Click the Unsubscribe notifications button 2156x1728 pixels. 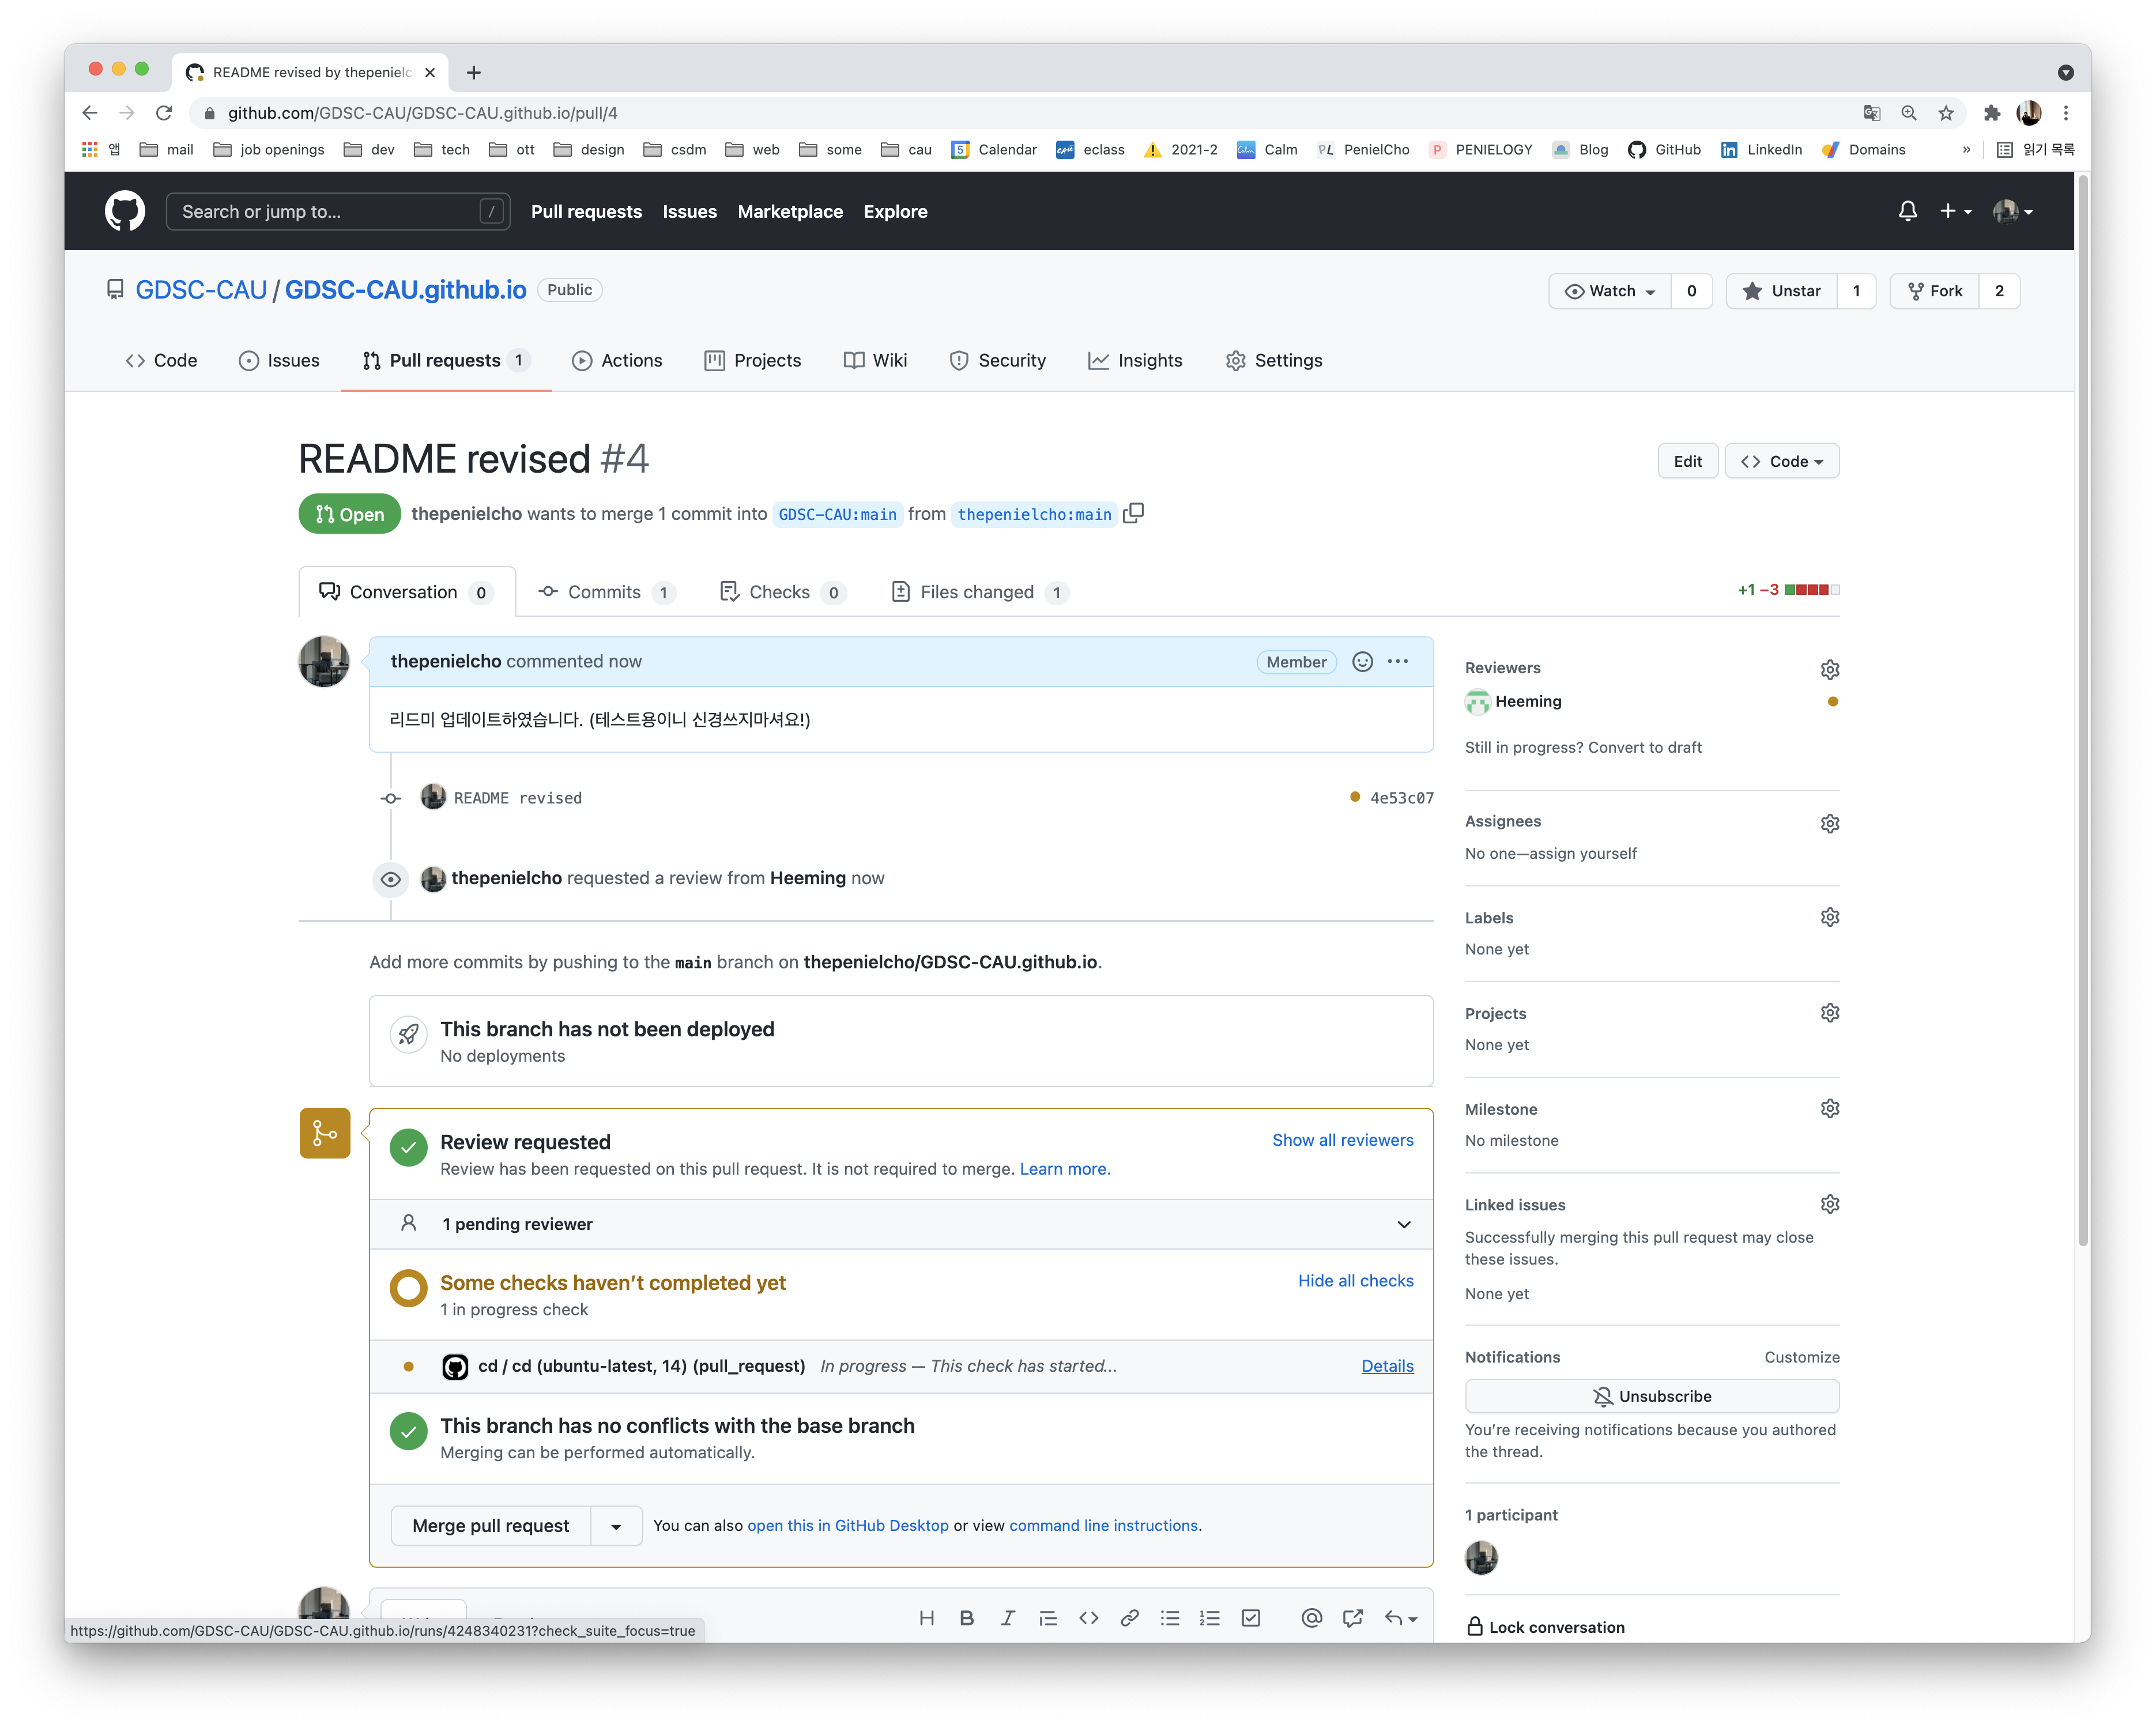(1652, 1396)
